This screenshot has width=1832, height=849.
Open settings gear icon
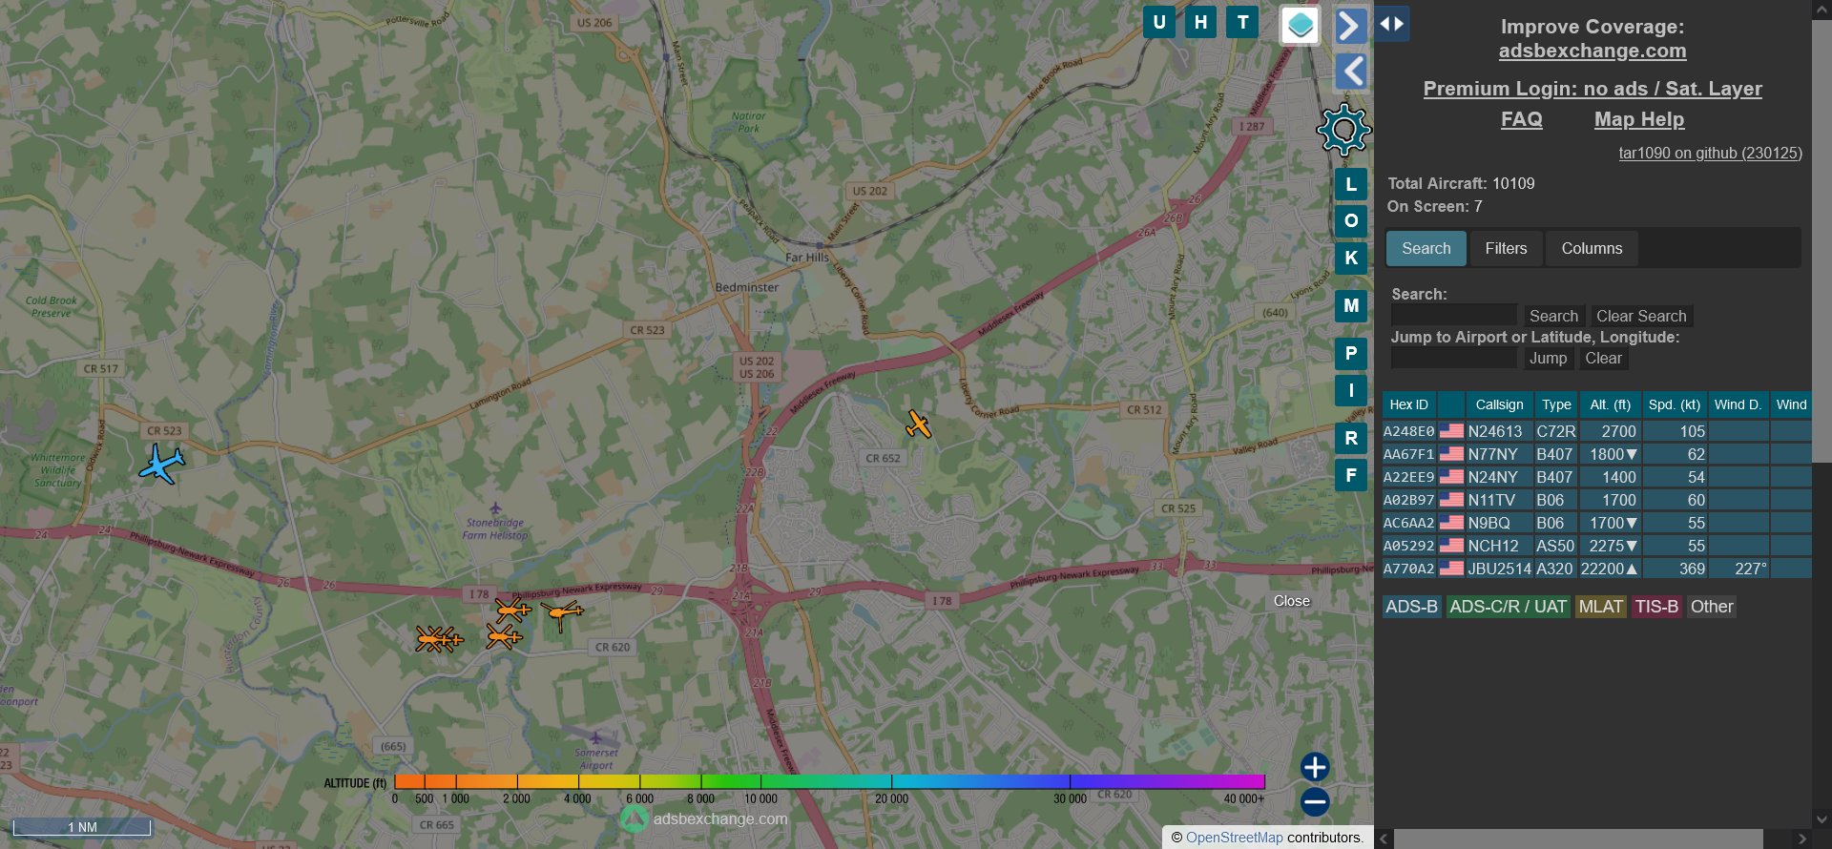tap(1343, 130)
